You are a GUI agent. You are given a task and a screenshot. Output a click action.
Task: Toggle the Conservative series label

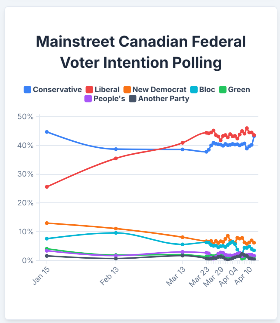tap(57, 89)
